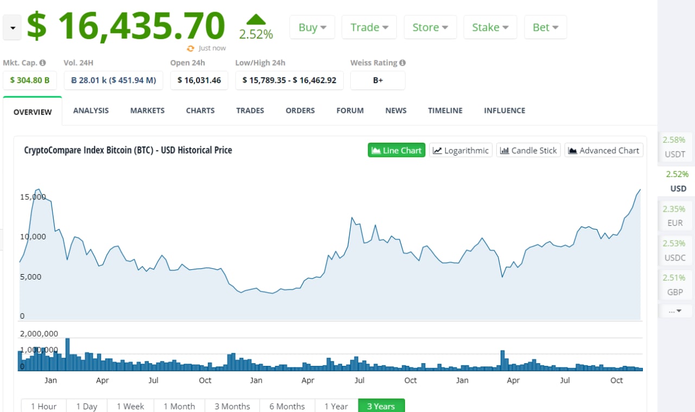This screenshot has height=412, width=695.
Task: Set chart range to 3 Months
Action: pos(232,406)
